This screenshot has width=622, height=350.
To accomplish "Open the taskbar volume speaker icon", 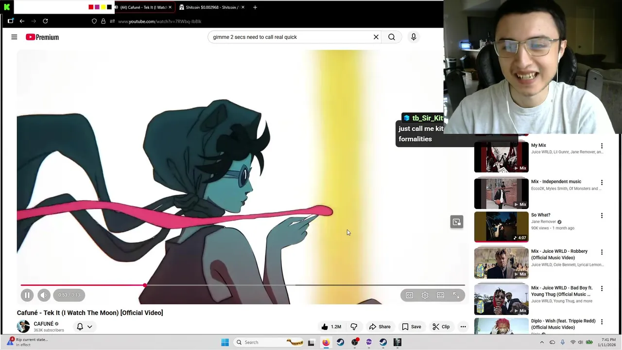I will (580, 342).
